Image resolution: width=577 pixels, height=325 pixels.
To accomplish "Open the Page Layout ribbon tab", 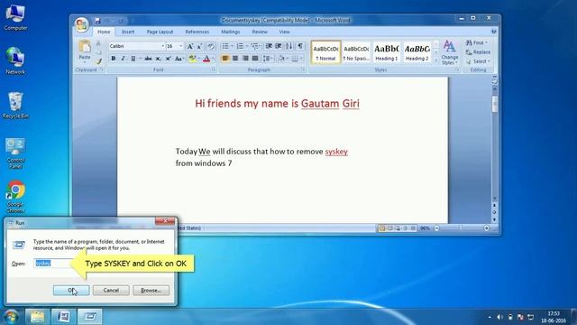I will coord(160,32).
